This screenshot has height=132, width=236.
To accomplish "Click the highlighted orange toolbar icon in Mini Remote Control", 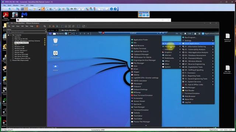I will pos(43,9).
